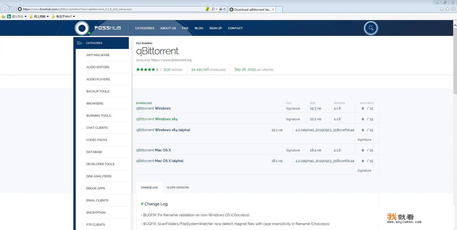Open the qBittorrent developer website link
The height and width of the screenshot is (230, 457).
click(171, 60)
